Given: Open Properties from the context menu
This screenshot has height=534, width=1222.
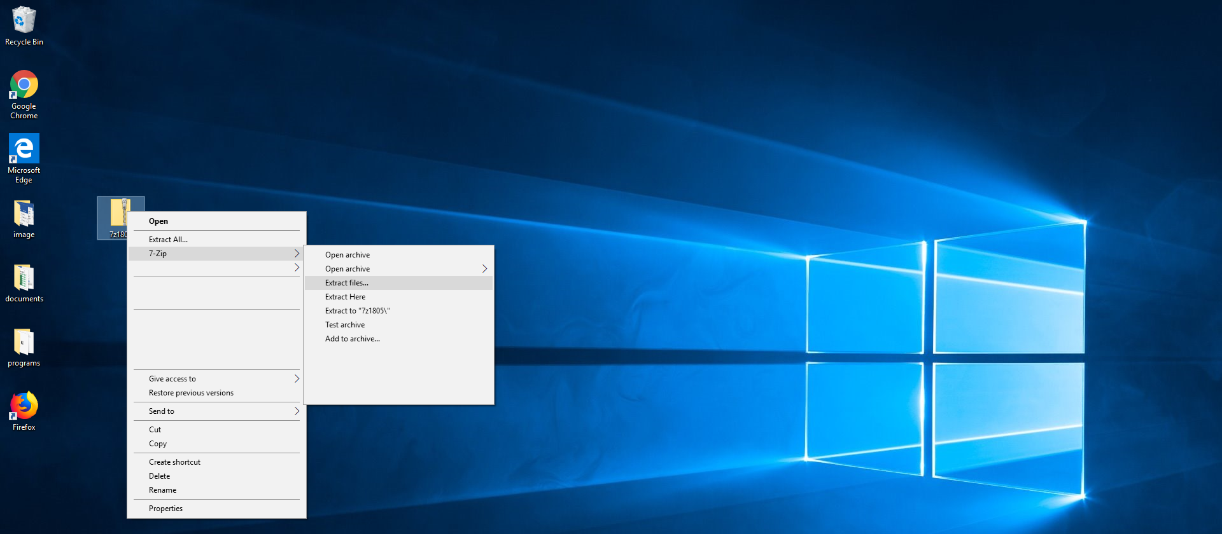Looking at the screenshot, I should 217,509.
